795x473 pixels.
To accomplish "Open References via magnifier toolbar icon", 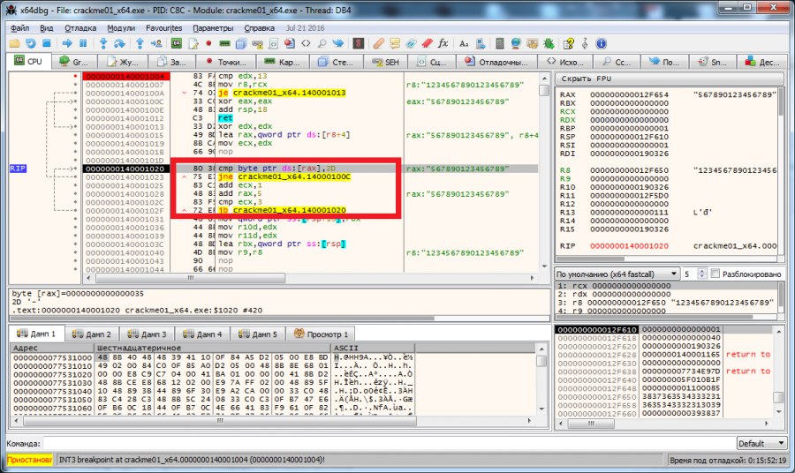I will coord(322,43).
